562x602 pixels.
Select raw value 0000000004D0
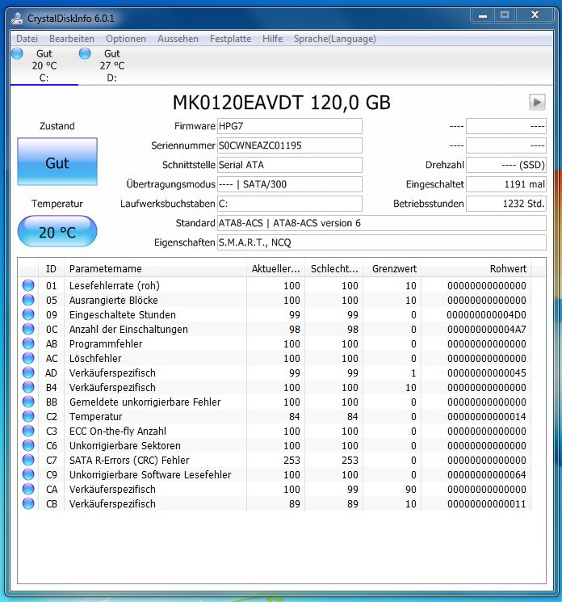[x=486, y=315]
